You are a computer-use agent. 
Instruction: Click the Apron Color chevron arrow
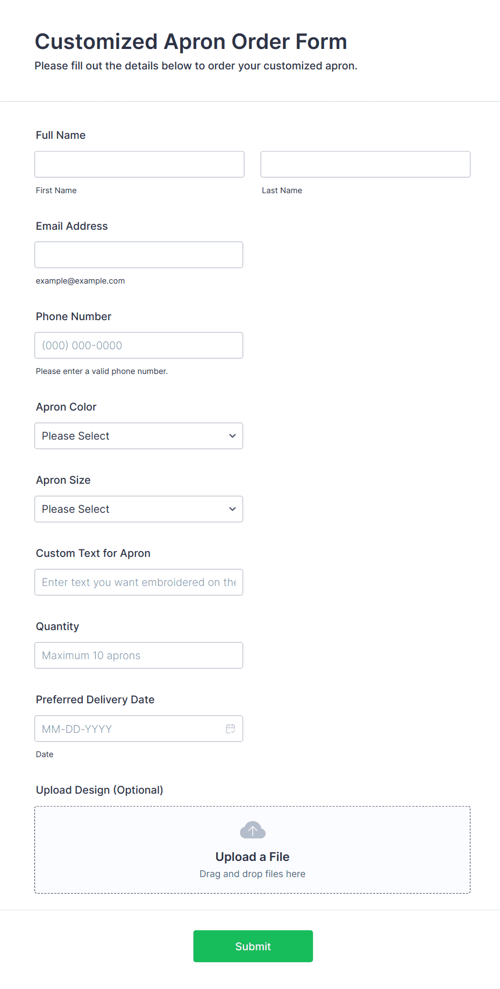[x=232, y=436]
